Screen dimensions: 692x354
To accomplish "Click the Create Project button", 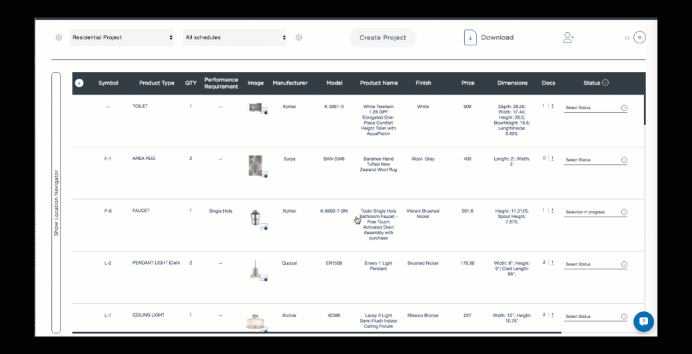I will point(383,38).
